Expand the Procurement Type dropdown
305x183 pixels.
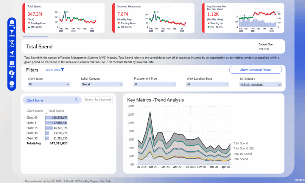click(x=155, y=84)
